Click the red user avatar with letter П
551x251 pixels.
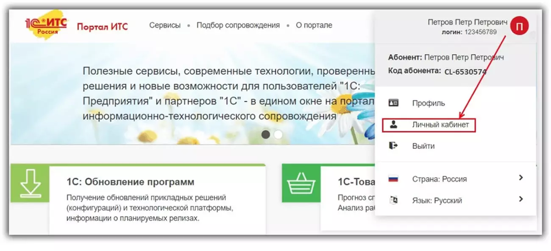pyautogui.click(x=519, y=26)
